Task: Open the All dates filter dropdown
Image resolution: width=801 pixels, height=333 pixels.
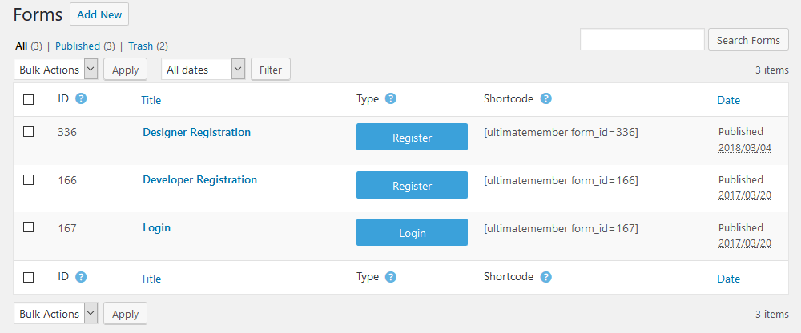Action: click(203, 70)
